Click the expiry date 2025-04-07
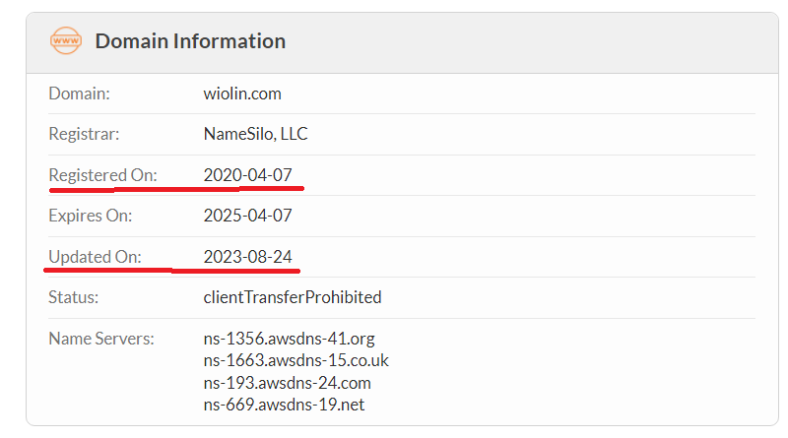 coord(248,216)
